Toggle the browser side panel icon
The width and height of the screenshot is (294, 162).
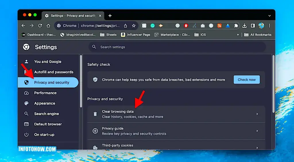(253, 25)
